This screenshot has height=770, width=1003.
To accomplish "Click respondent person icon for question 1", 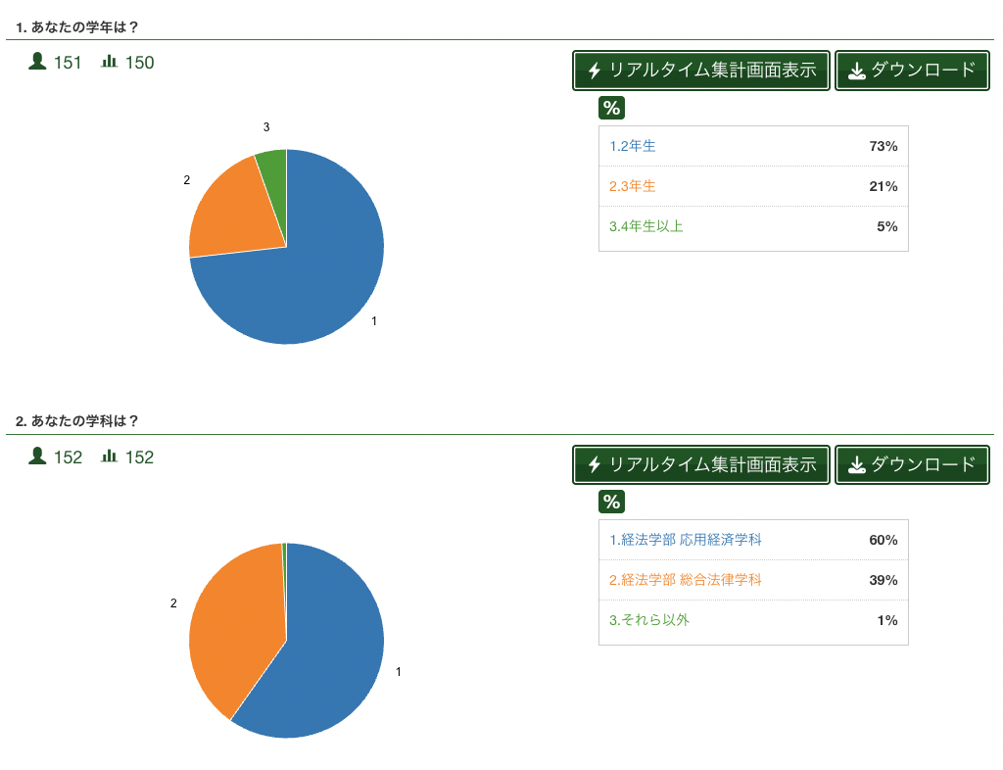I will click(x=38, y=61).
